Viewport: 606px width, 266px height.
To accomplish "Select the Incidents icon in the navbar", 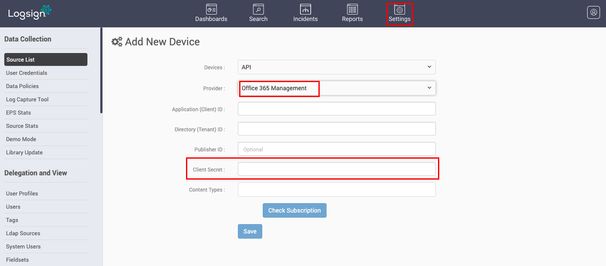I will point(305,12).
